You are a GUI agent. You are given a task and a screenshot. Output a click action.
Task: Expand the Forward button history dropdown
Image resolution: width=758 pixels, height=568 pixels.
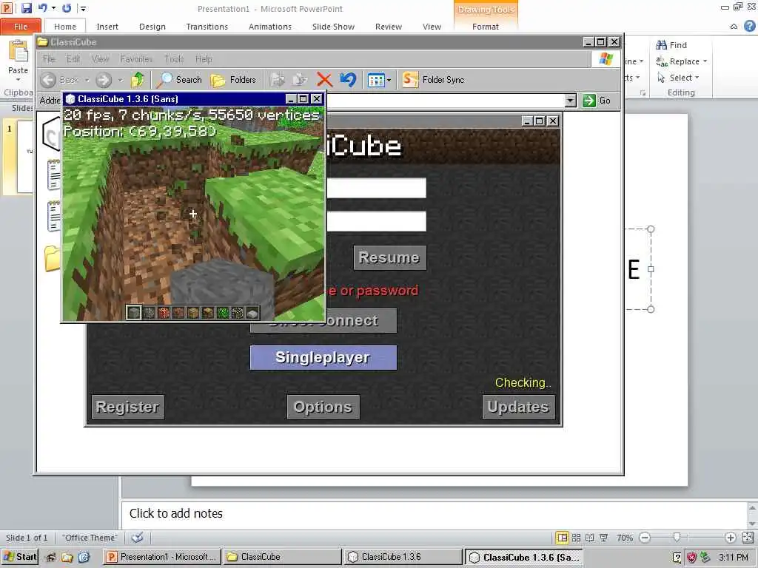click(121, 80)
